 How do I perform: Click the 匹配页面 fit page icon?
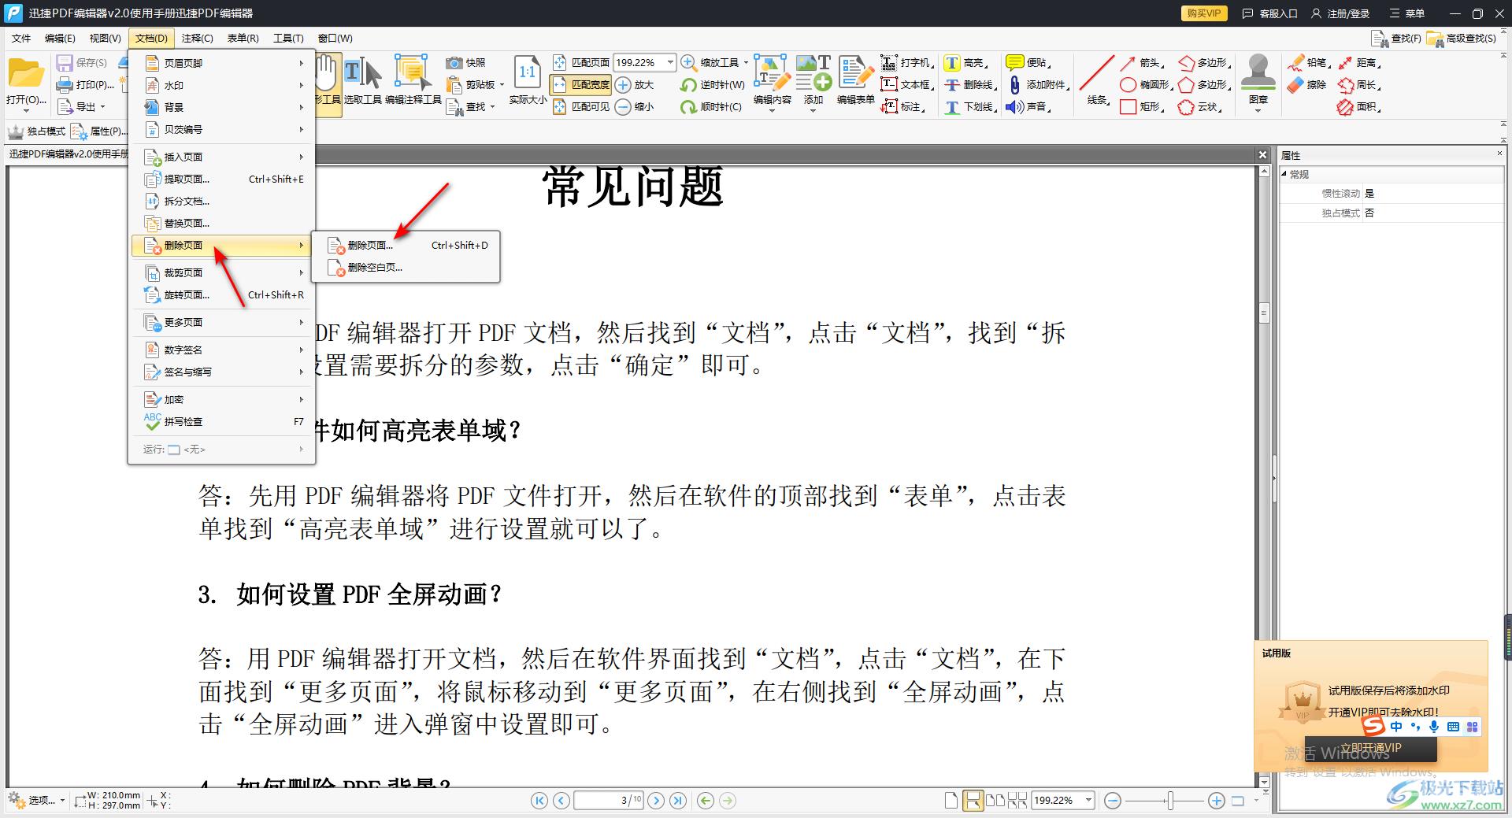coord(559,62)
